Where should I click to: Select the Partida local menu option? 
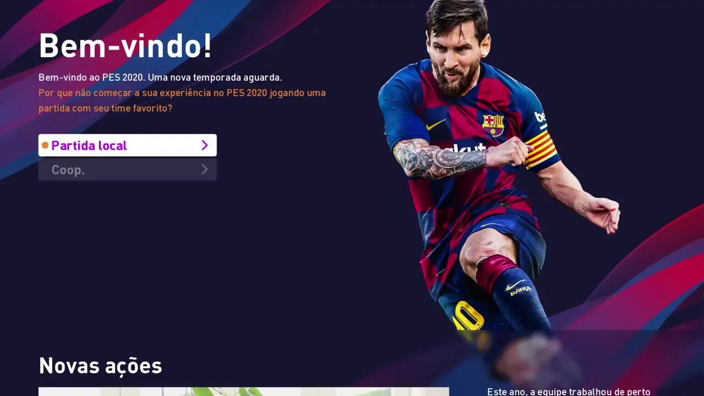128,145
